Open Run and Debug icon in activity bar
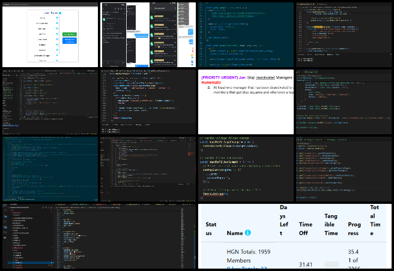This screenshot has height=271, width=394. click(5, 222)
